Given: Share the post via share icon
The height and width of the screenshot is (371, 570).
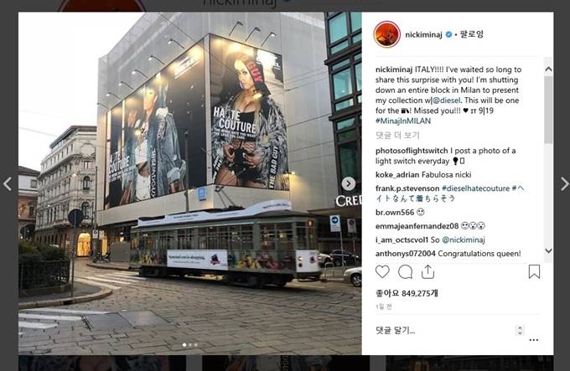Looking at the screenshot, I should coord(427,271).
